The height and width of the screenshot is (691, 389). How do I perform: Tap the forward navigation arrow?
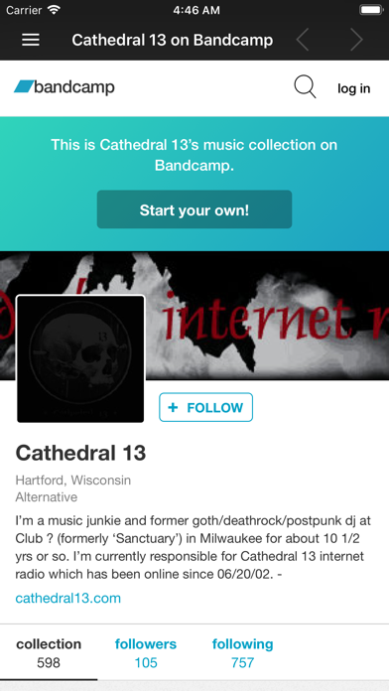pos(356,40)
